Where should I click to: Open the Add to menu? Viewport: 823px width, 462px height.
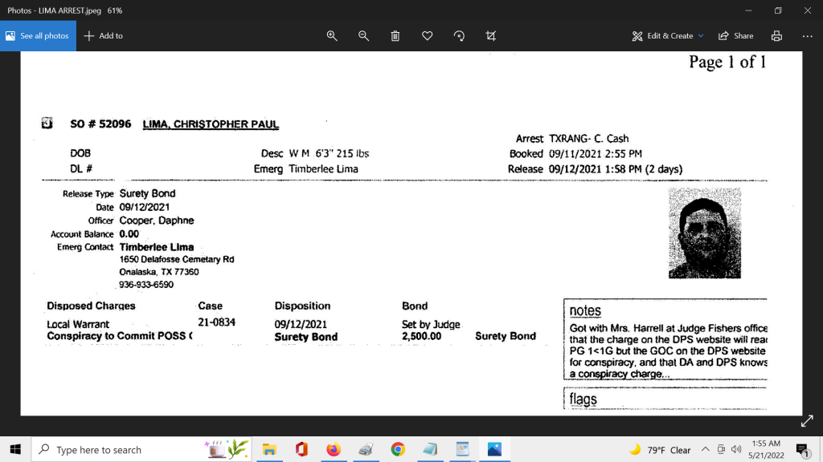pyautogui.click(x=104, y=35)
